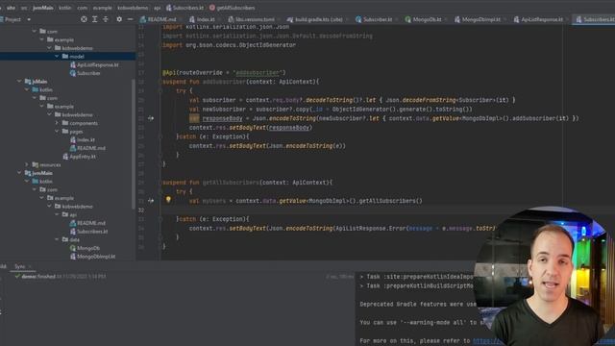Click the 'import org.bson.codecs.ObjectIdGenerator' line

pos(229,45)
